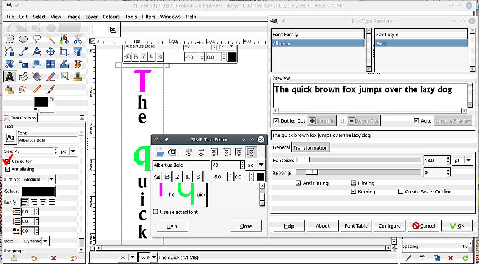Enable Use selected font checkbox

156,212
